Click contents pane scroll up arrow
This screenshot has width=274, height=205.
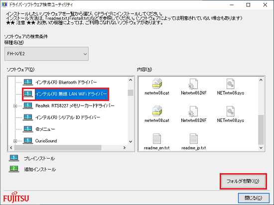(261, 80)
